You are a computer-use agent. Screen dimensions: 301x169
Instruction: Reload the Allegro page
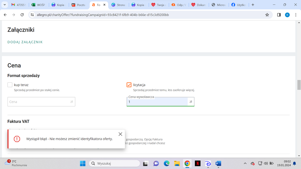click(22, 15)
